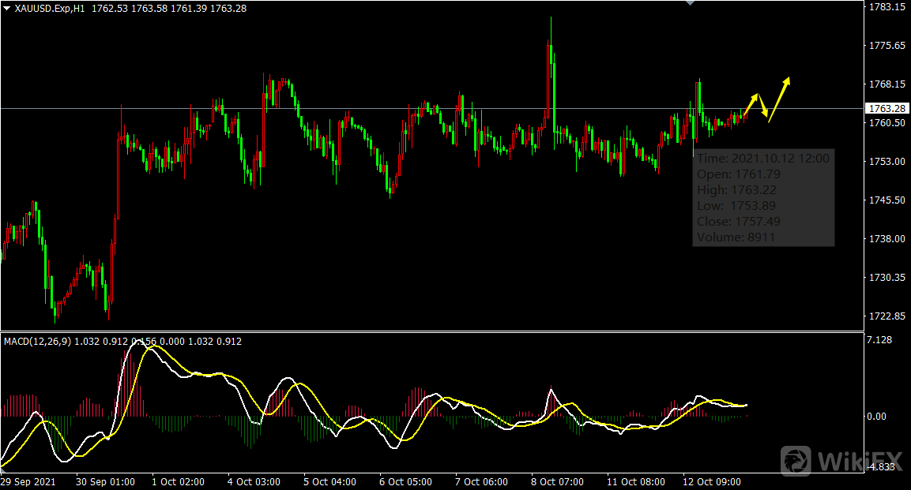The image size is (911, 490).
Task: Click the 1722.85 price scale label
Action: (887, 316)
